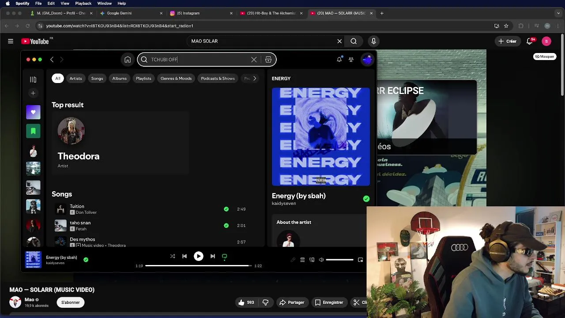Open Spotify Home via house icon

tap(128, 60)
